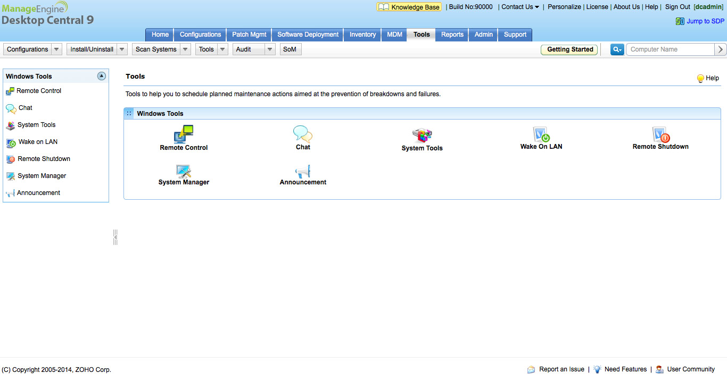727x390 pixels.
Task: Collapse the left sidebar using the splitter handle
Action: (115, 237)
